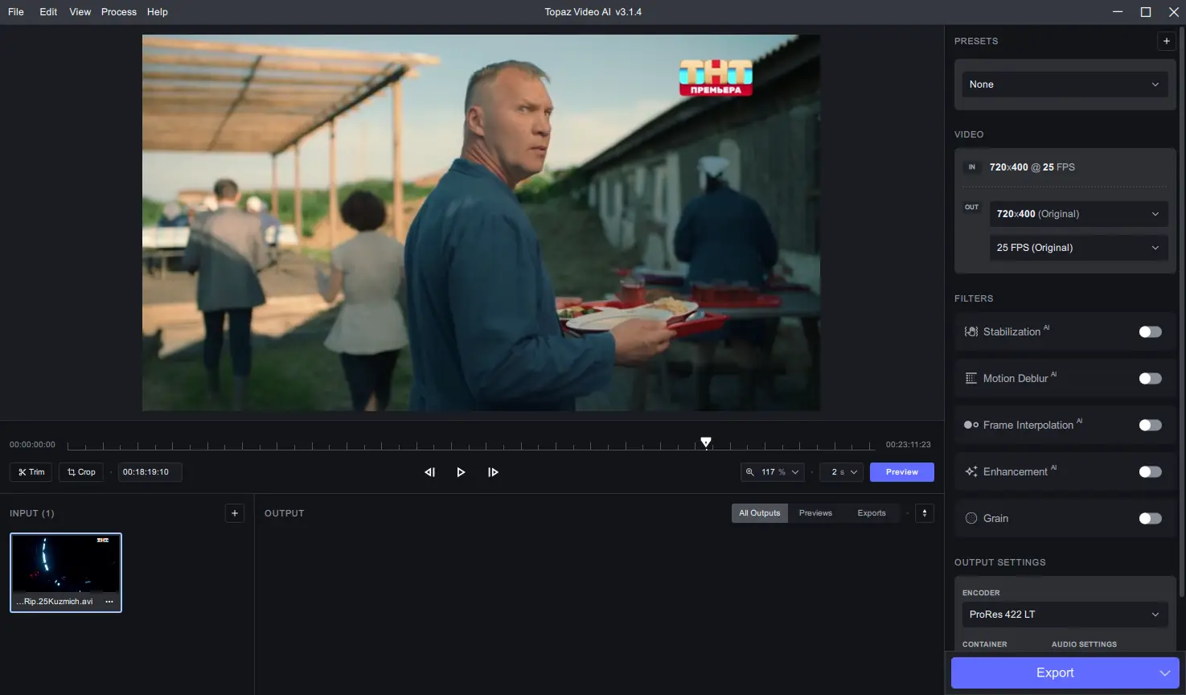
Task: Click the Frame Interpolation filter label
Action: (1028, 425)
